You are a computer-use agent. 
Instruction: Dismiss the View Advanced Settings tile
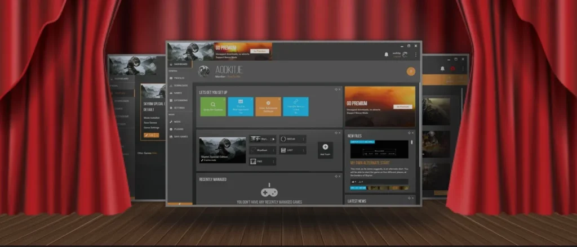point(279,99)
